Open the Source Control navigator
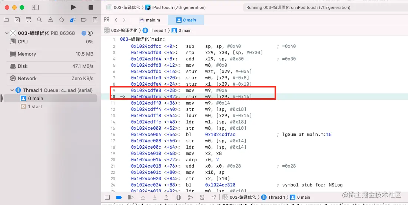This screenshot has width=408, height=205. click(x=17, y=20)
